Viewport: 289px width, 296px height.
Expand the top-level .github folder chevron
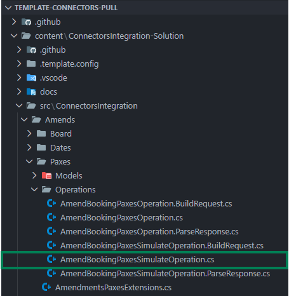(14, 22)
